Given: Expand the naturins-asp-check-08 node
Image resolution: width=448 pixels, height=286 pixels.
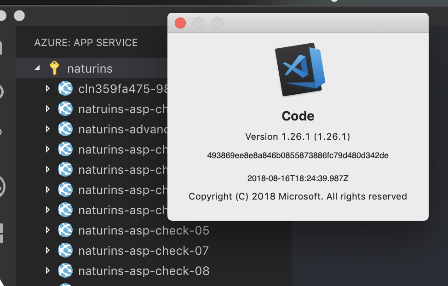Looking at the screenshot, I should 48,271.
